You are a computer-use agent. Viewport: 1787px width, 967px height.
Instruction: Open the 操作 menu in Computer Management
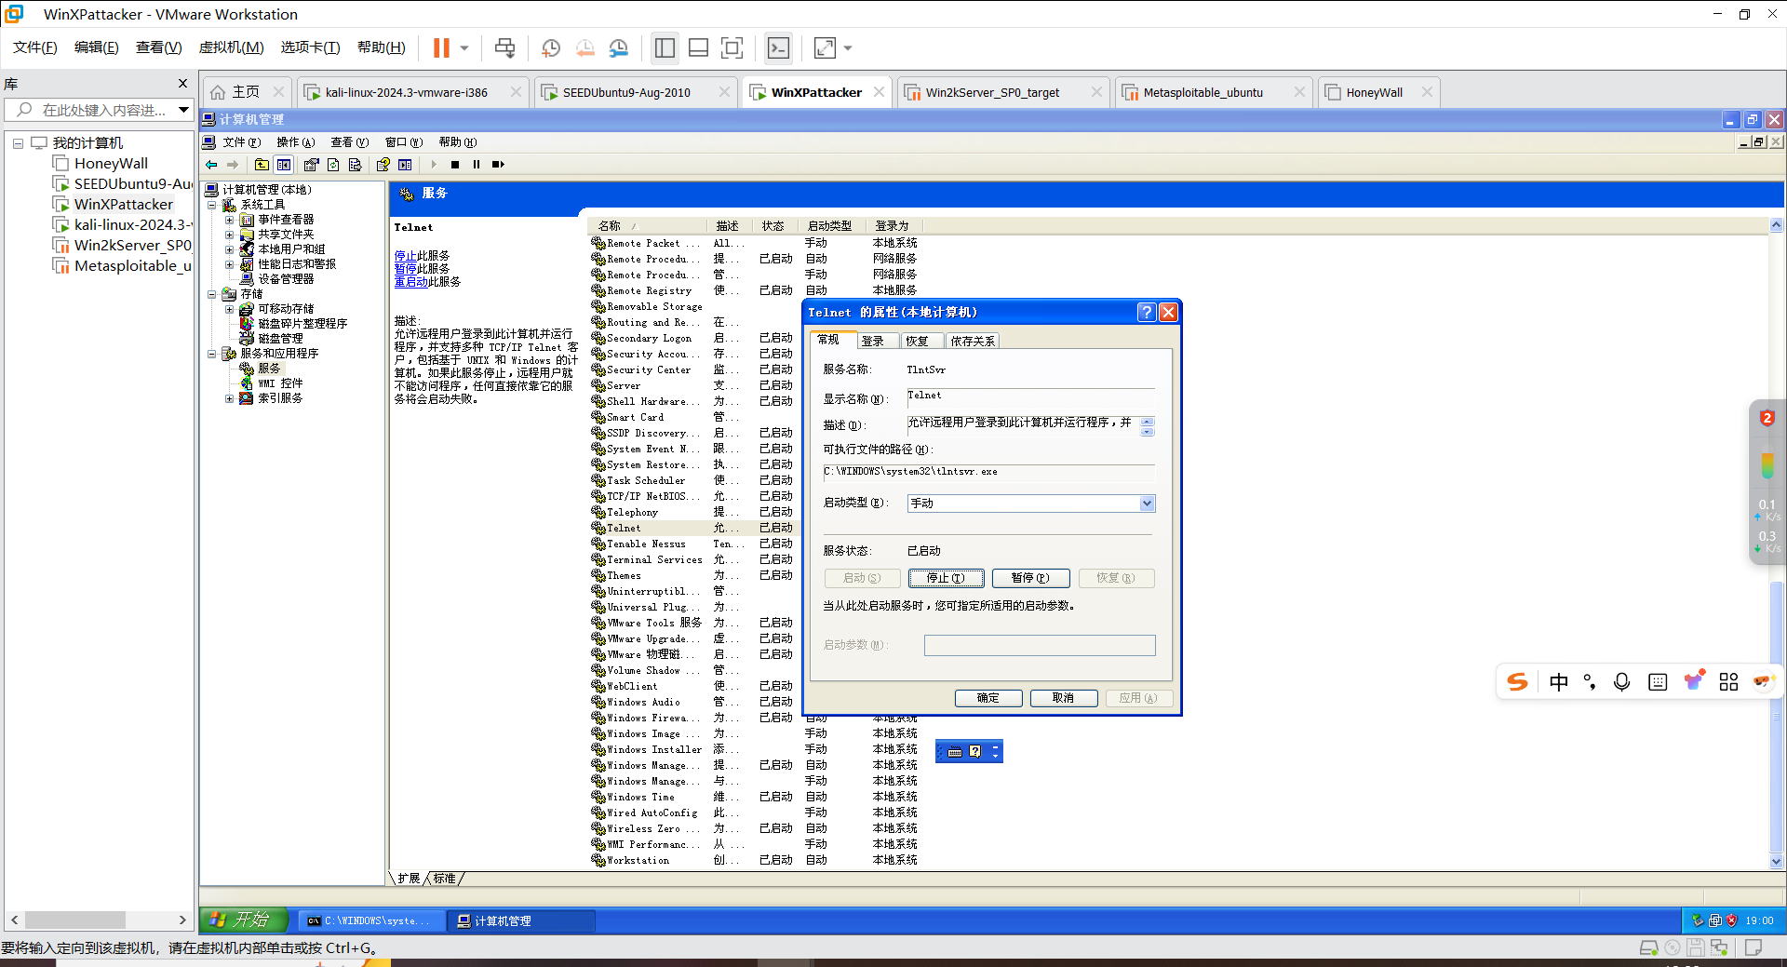[295, 142]
